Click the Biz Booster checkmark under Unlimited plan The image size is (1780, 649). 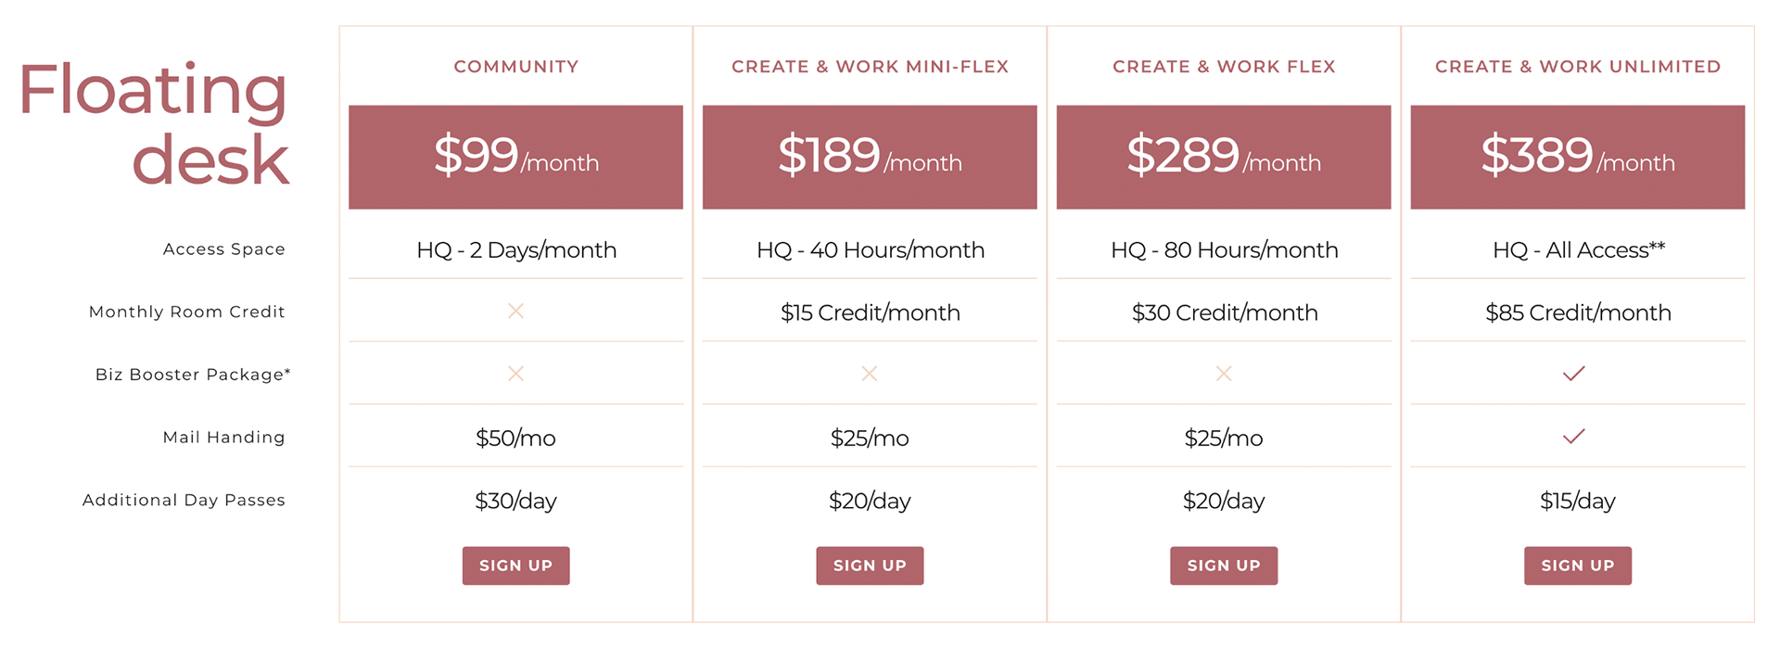click(1573, 374)
